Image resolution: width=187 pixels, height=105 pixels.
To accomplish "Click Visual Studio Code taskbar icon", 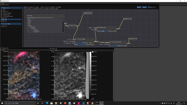I will coord(83,103).
